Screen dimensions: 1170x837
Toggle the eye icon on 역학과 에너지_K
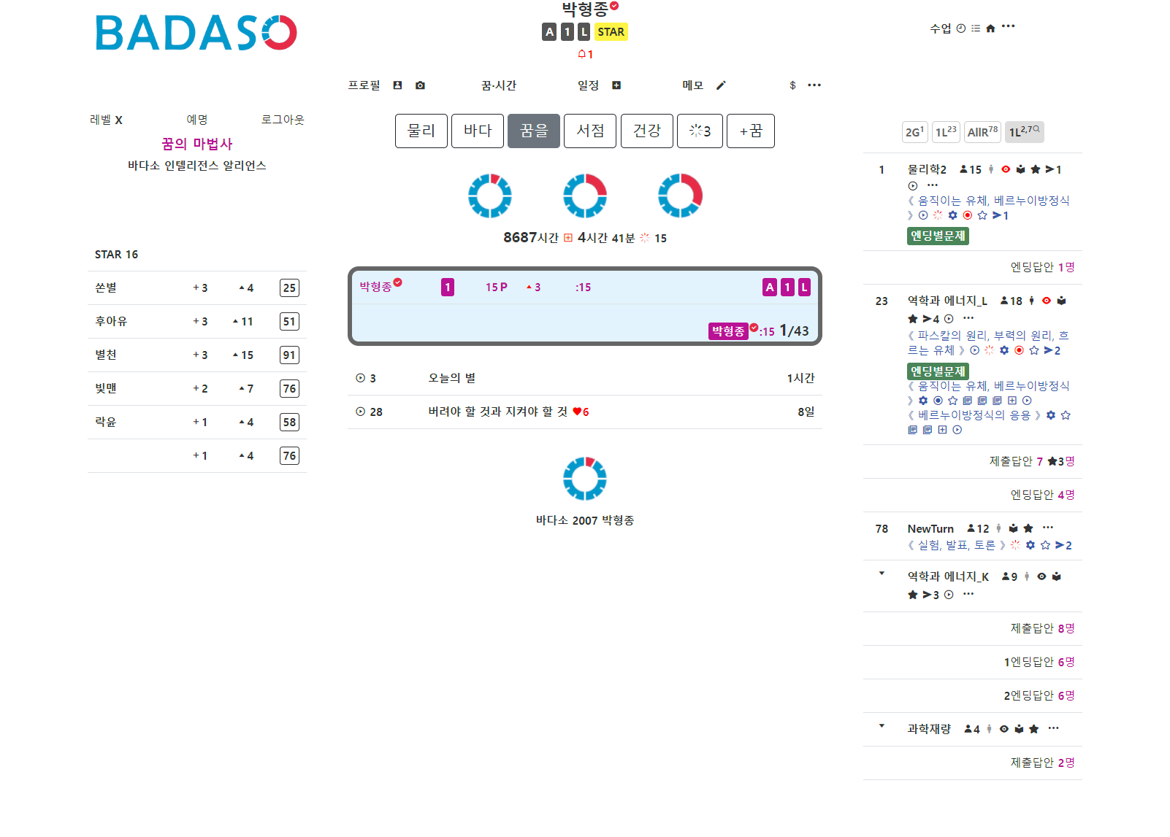pyautogui.click(x=1041, y=576)
